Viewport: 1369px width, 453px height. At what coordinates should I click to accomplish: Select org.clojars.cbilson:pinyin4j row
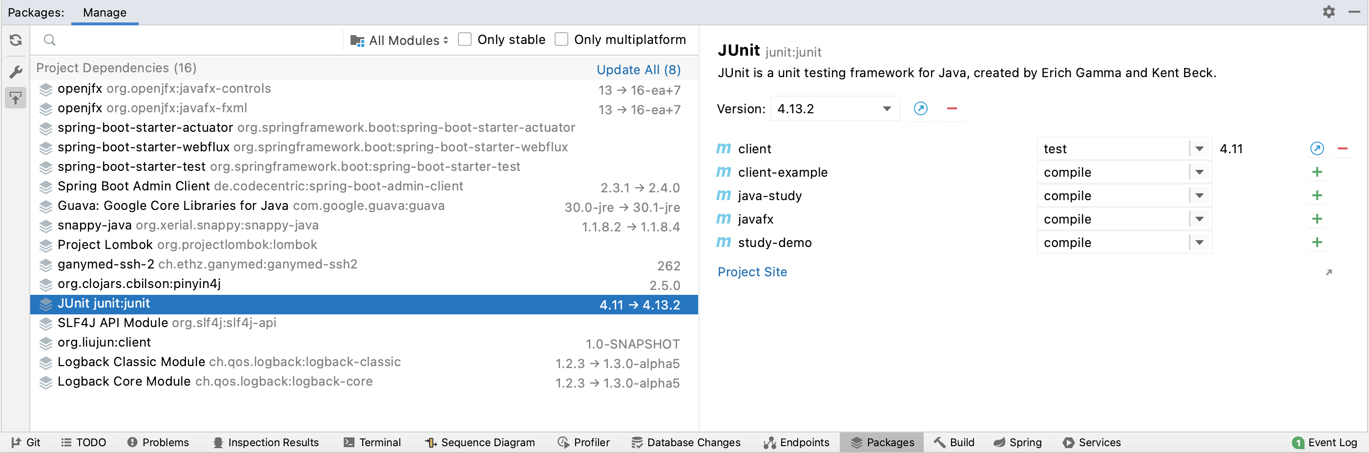364,284
